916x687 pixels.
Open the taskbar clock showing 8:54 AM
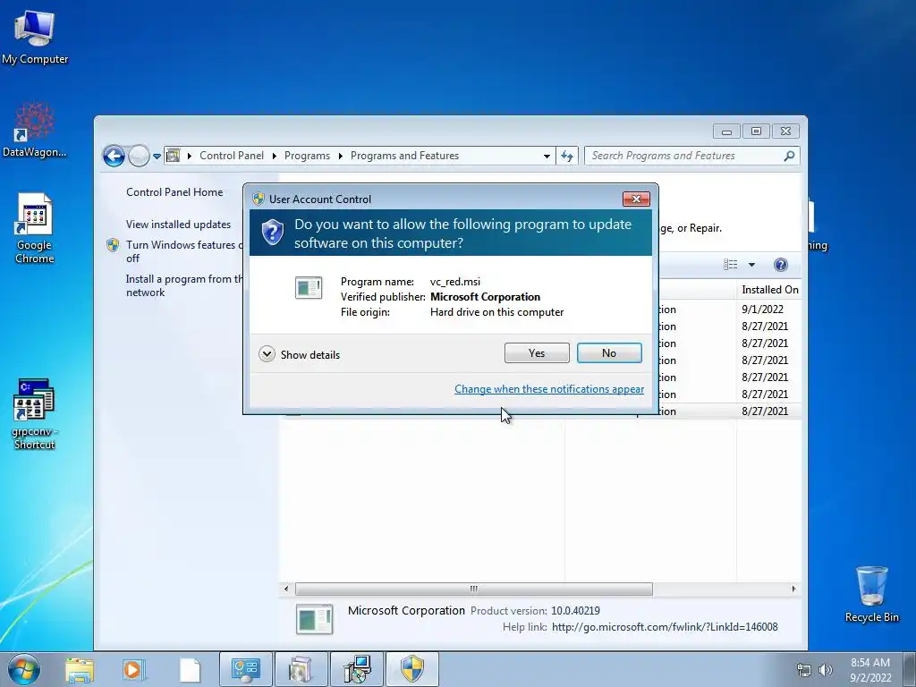(870, 670)
